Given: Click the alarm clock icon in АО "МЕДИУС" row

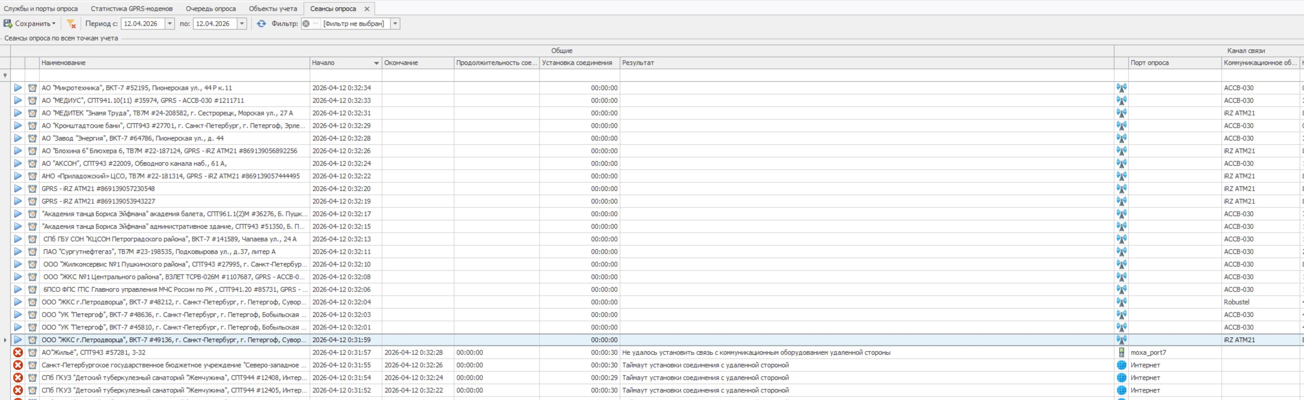Looking at the screenshot, I should [x=32, y=100].
